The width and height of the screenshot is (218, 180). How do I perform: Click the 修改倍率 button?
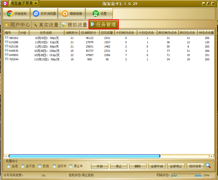195,166
